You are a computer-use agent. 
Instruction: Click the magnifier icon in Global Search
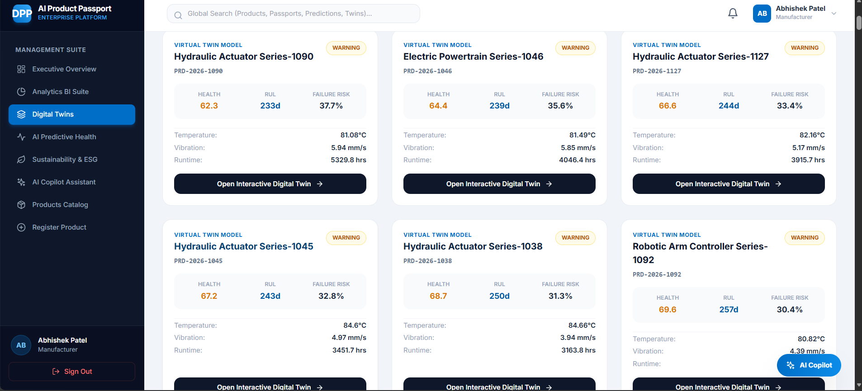178,15
